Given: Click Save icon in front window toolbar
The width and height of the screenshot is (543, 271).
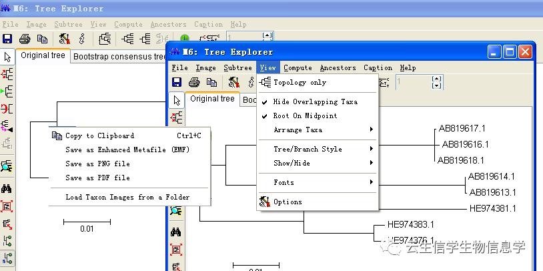Looking at the screenshot, I should [177, 83].
